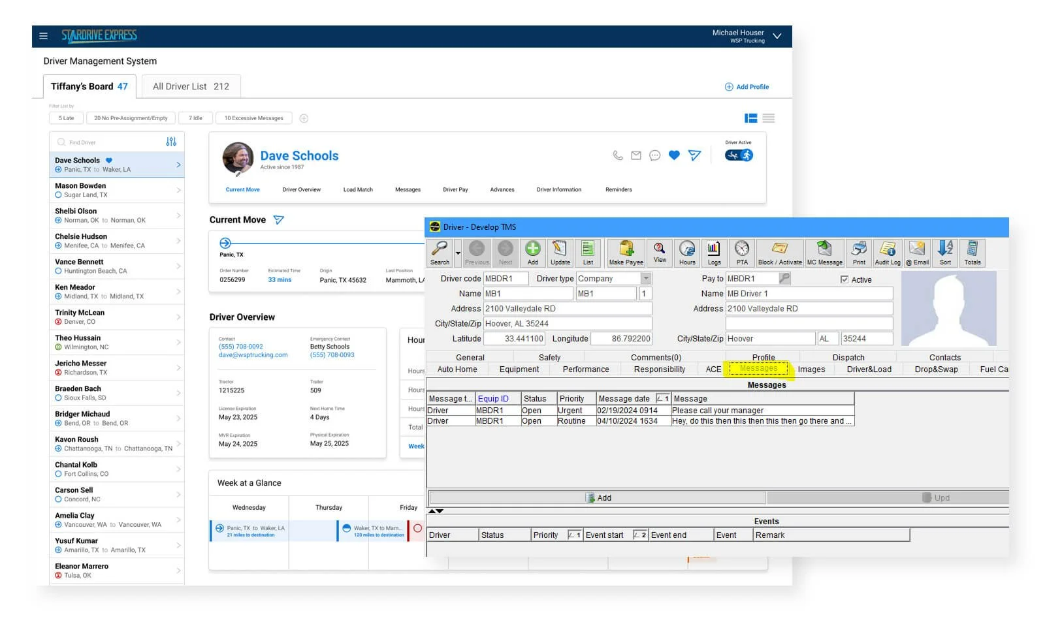
Task: Open the hamburger menu in Stardrive Express
Action: tap(43, 36)
